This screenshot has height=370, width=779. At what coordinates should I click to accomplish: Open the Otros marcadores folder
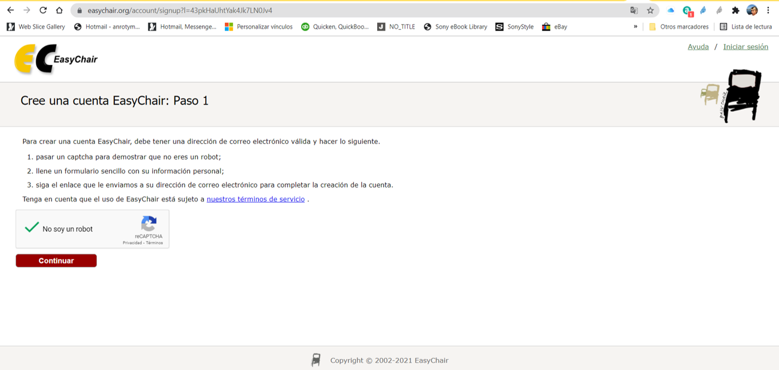[x=679, y=27]
